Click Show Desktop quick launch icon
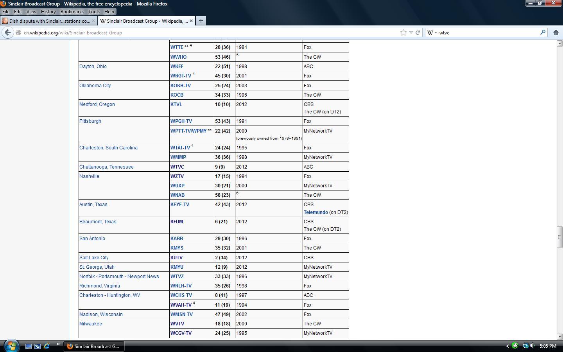The height and width of the screenshot is (352, 563). (x=29, y=346)
